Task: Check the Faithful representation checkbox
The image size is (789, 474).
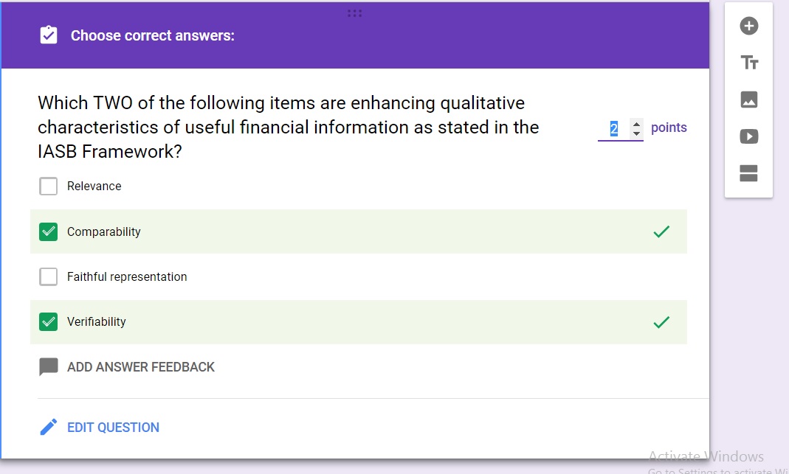Action: click(49, 277)
